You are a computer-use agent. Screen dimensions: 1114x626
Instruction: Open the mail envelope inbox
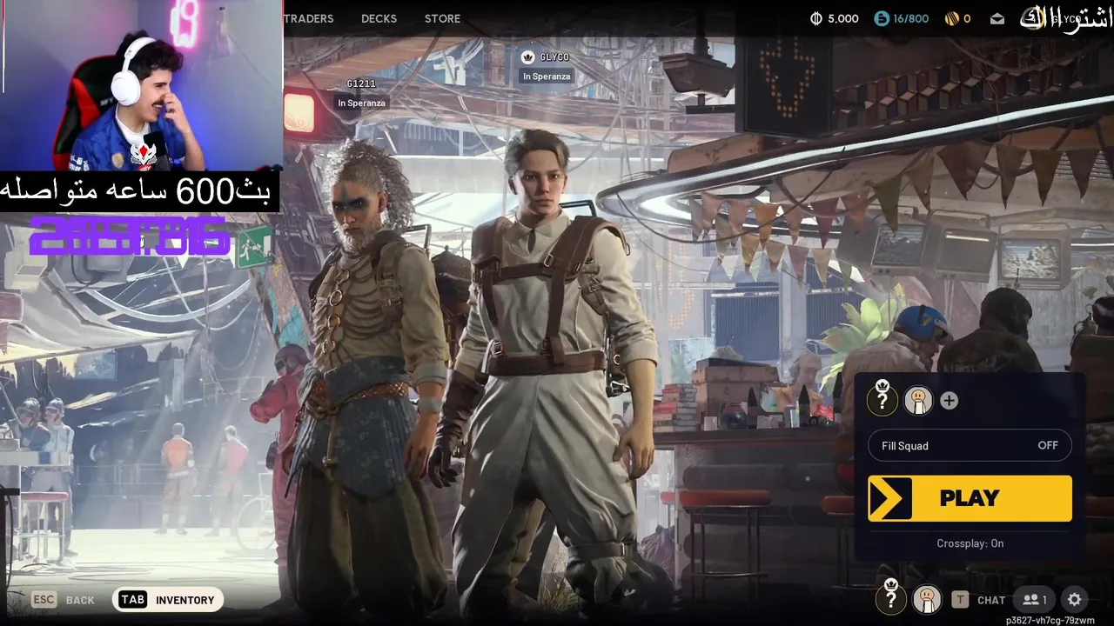click(997, 18)
